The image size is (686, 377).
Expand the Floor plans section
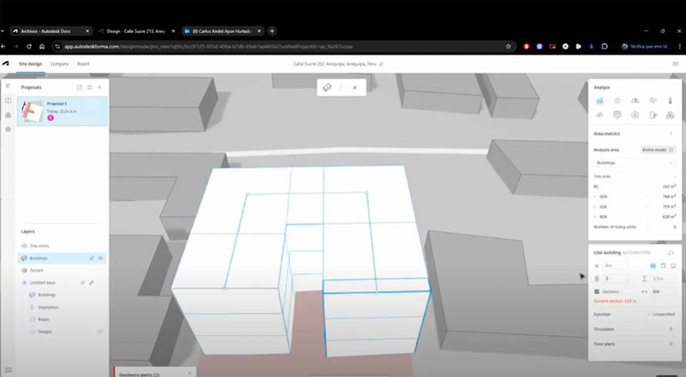coord(671,343)
